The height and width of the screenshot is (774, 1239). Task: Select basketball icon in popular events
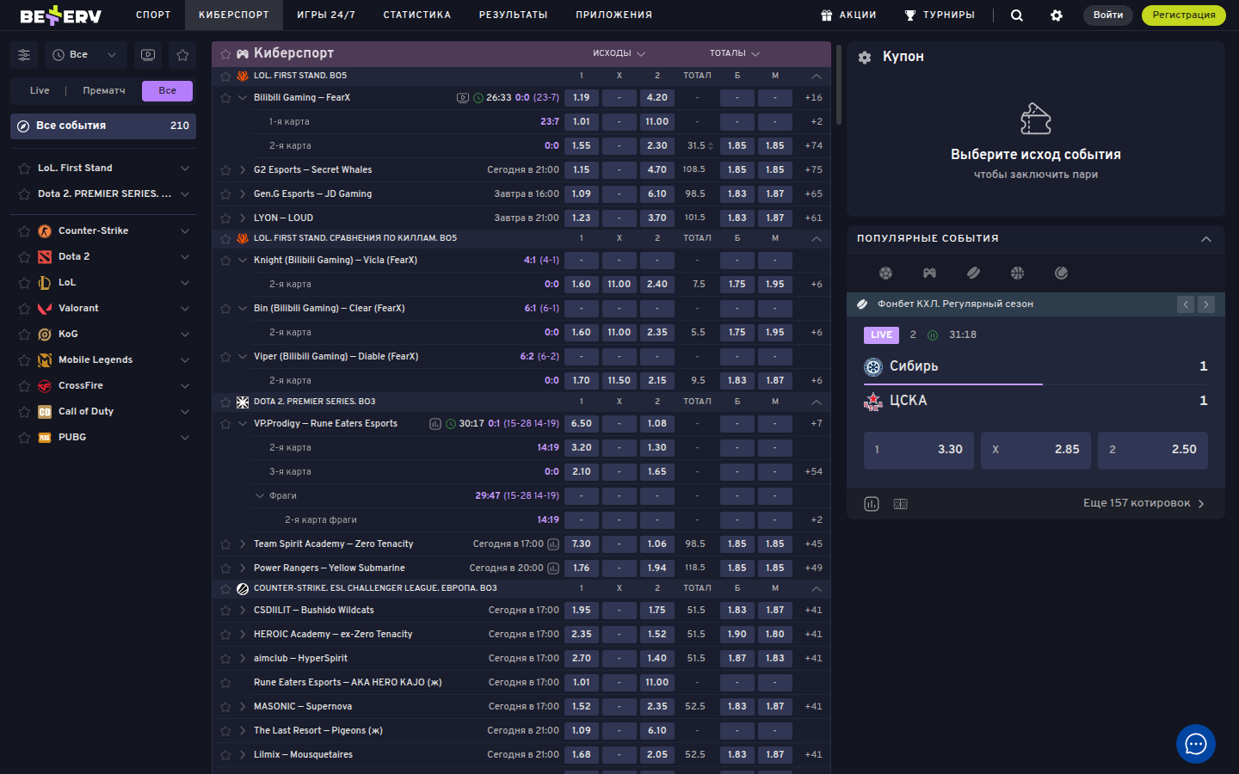tap(1017, 273)
